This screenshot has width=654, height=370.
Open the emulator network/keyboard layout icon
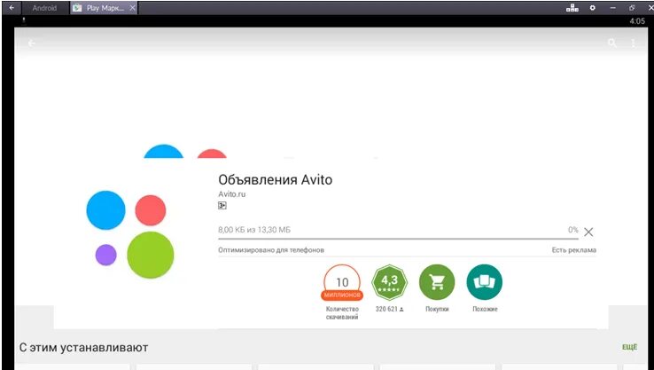572,7
